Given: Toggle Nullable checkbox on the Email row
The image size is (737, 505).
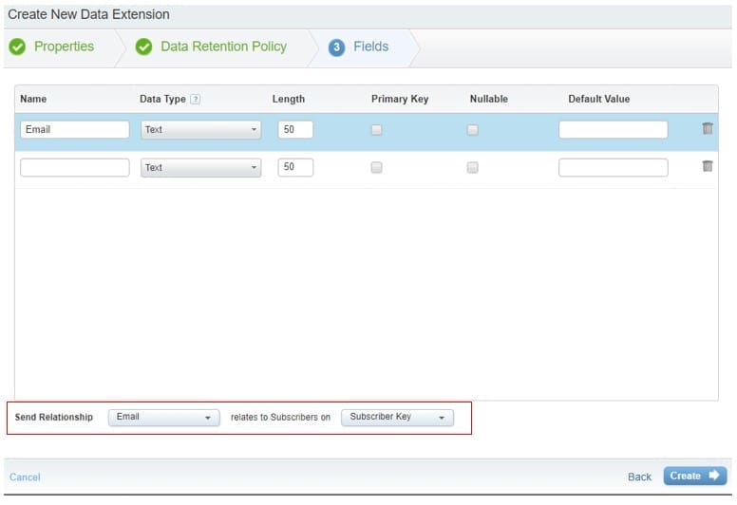Looking at the screenshot, I should coord(472,130).
